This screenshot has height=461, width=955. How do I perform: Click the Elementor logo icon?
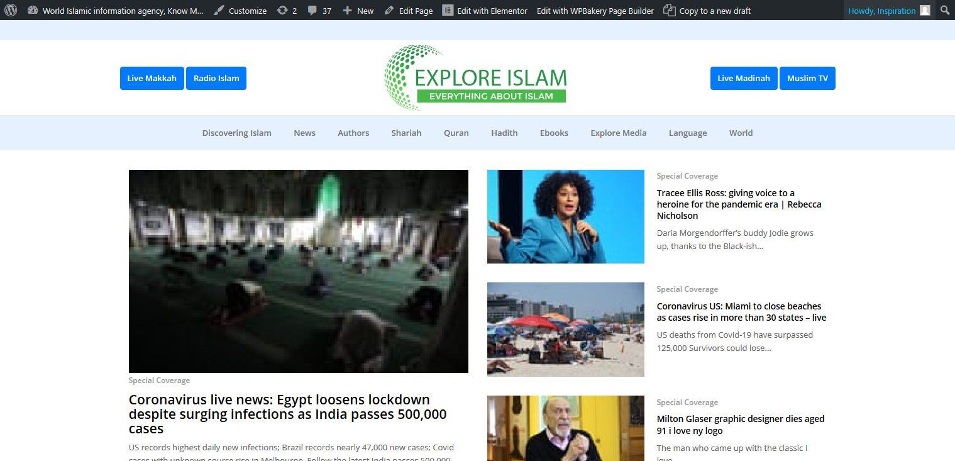pos(448,10)
